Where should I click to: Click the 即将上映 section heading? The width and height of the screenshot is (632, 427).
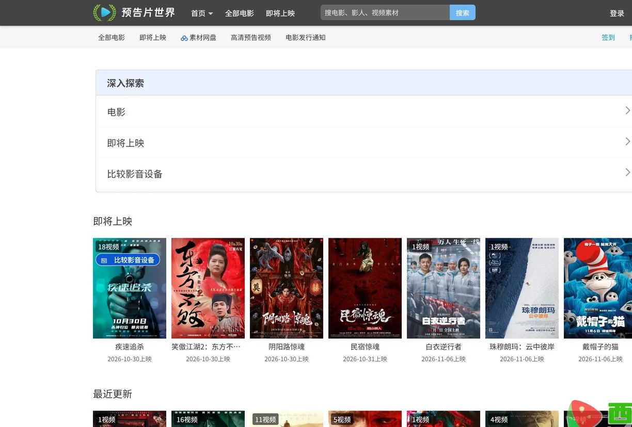point(113,221)
